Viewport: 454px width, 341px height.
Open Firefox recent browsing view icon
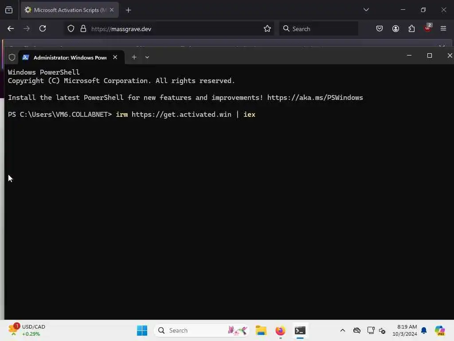(9, 10)
